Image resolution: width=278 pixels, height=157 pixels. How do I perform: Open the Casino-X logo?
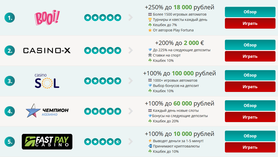click(47, 50)
